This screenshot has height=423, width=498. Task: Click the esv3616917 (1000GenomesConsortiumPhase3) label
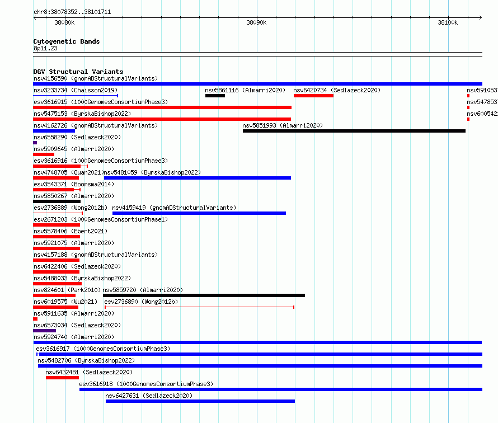tap(103, 349)
